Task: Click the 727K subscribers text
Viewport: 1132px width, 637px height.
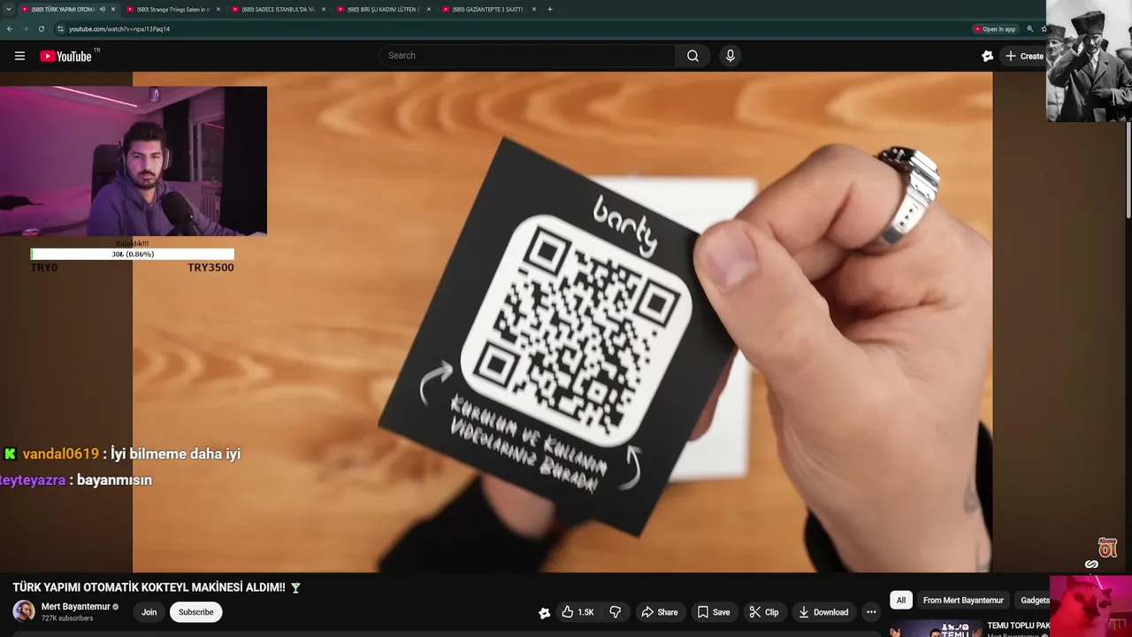Action: pyautogui.click(x=67, y=618)
